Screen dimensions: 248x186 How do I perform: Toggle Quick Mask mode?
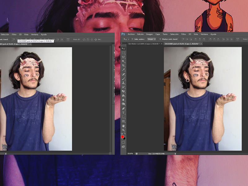tap(123, 143)
